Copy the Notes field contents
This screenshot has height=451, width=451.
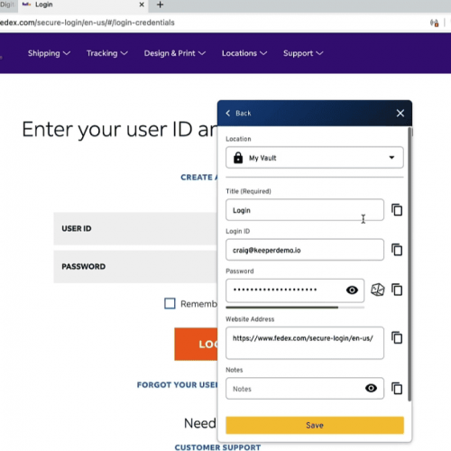tap(397, 388)
